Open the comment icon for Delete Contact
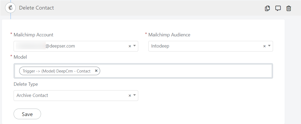The width and height of the screenshot is (301, 124). (x=278, y=8)
